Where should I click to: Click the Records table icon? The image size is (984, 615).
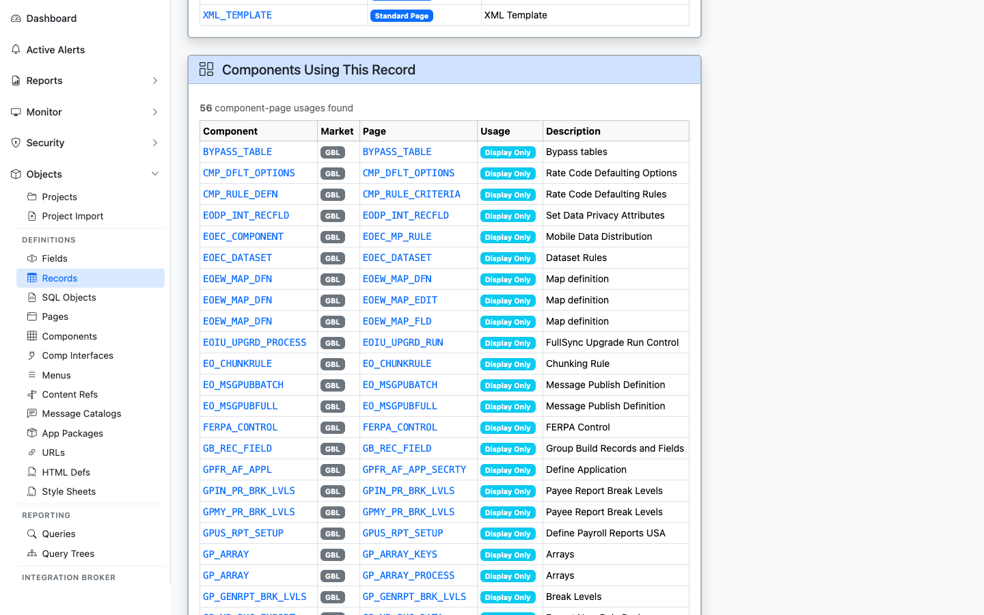pos(32,278)
